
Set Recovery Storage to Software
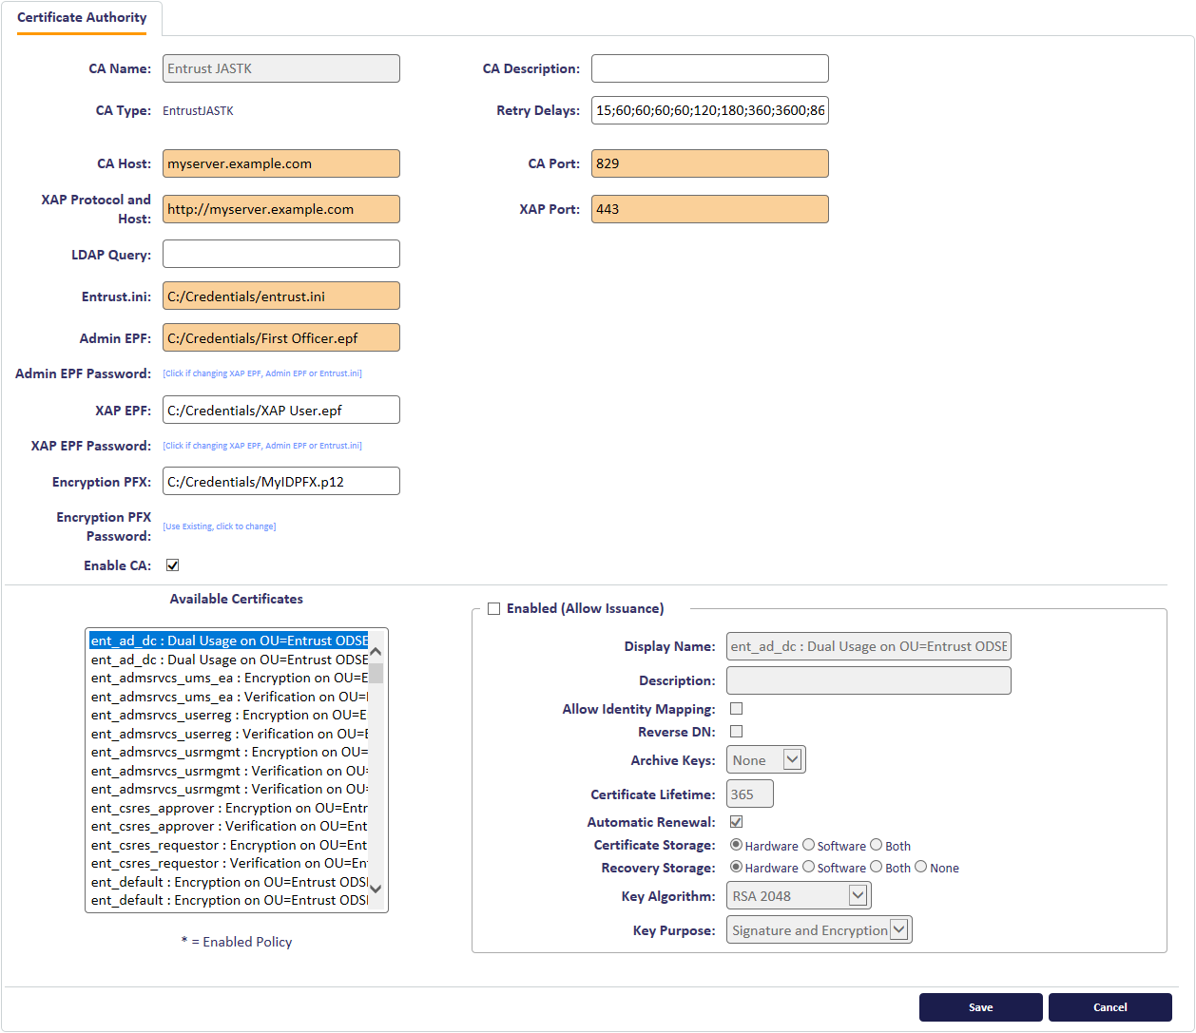pos(808,867)
